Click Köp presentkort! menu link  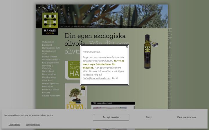point(51,63)
